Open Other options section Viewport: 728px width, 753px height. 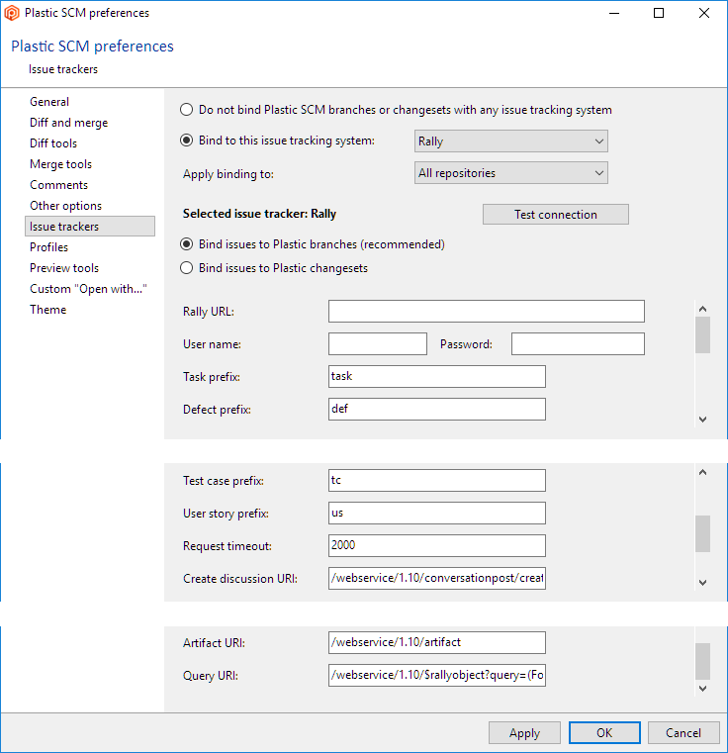(x=66, y=206)
